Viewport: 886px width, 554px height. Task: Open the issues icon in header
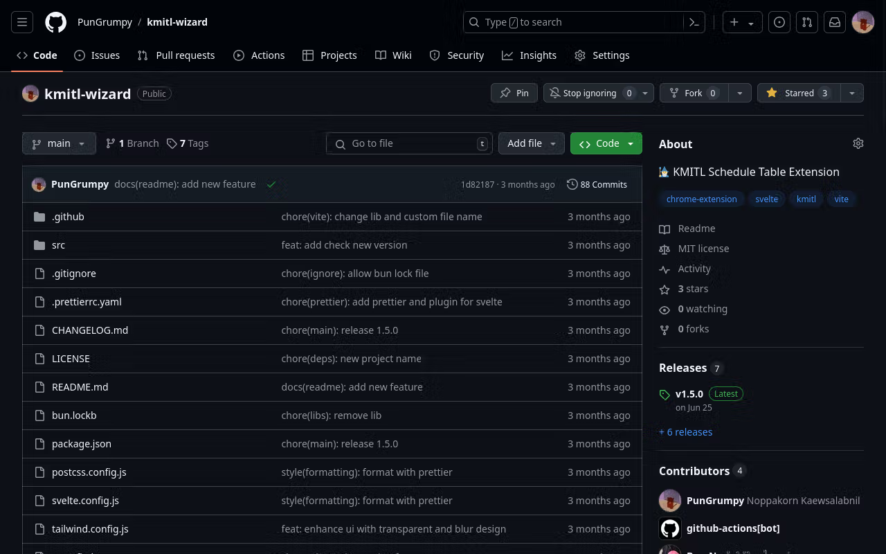(779, 22)
